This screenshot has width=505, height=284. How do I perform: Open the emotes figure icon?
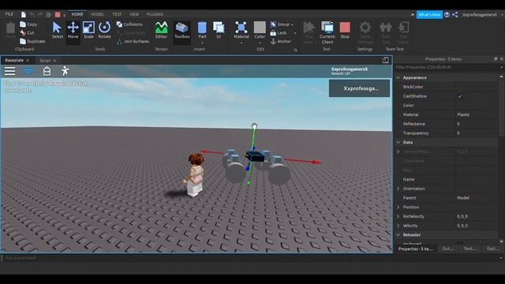pos(65,71)
